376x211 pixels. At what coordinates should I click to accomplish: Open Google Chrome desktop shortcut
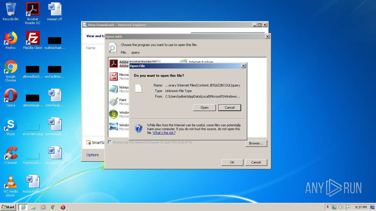(x=11, y=71)
